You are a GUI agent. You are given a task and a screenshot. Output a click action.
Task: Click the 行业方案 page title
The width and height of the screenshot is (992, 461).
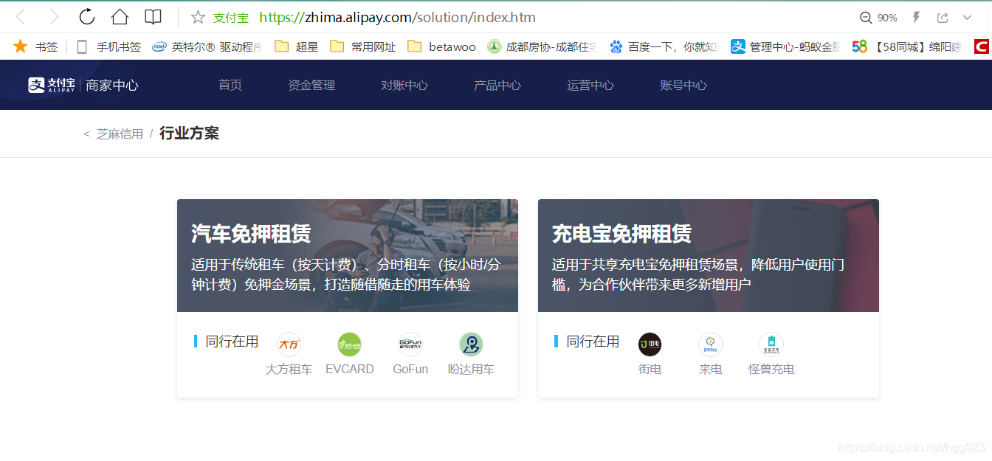pos(189,133)
